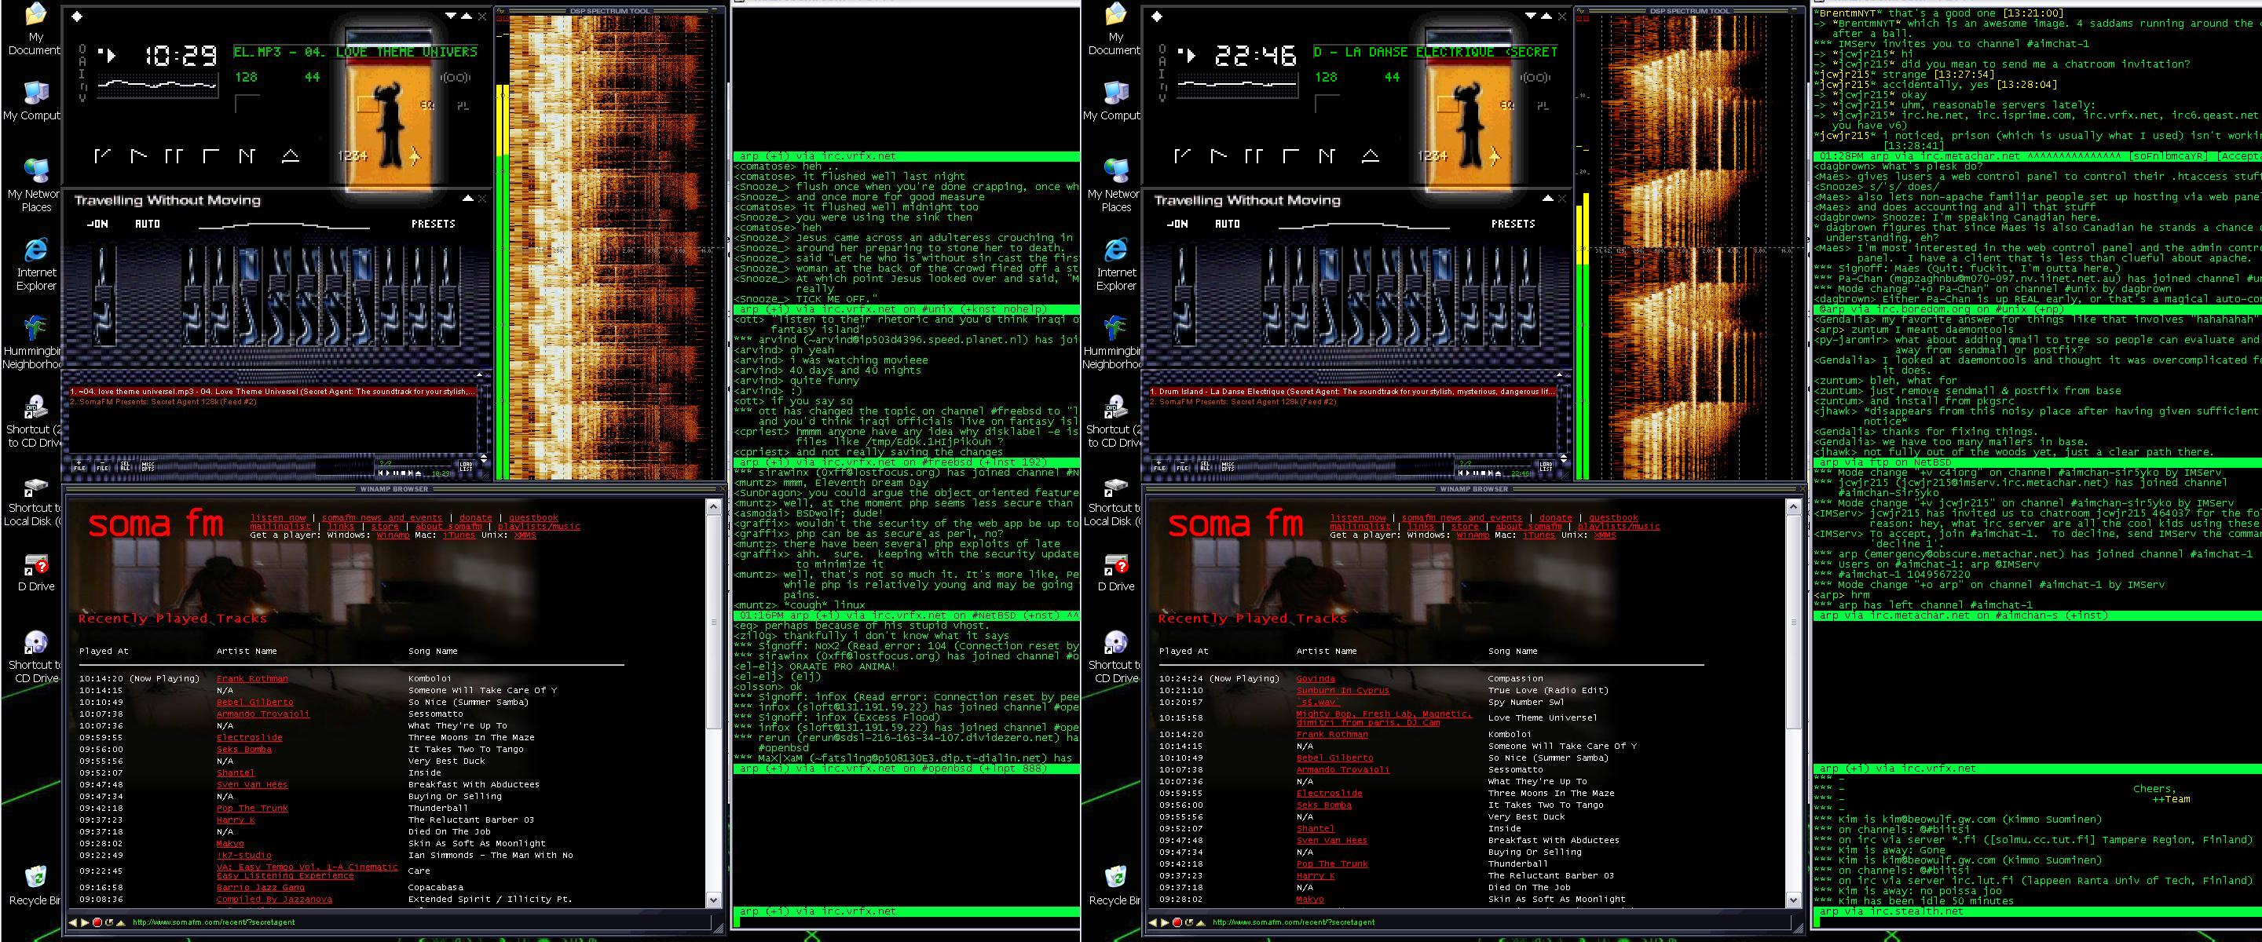Open Govinda artist link on the Compassion now-playing page
This screenshot has height=942, width=2262.
(x=1315, y=678)
